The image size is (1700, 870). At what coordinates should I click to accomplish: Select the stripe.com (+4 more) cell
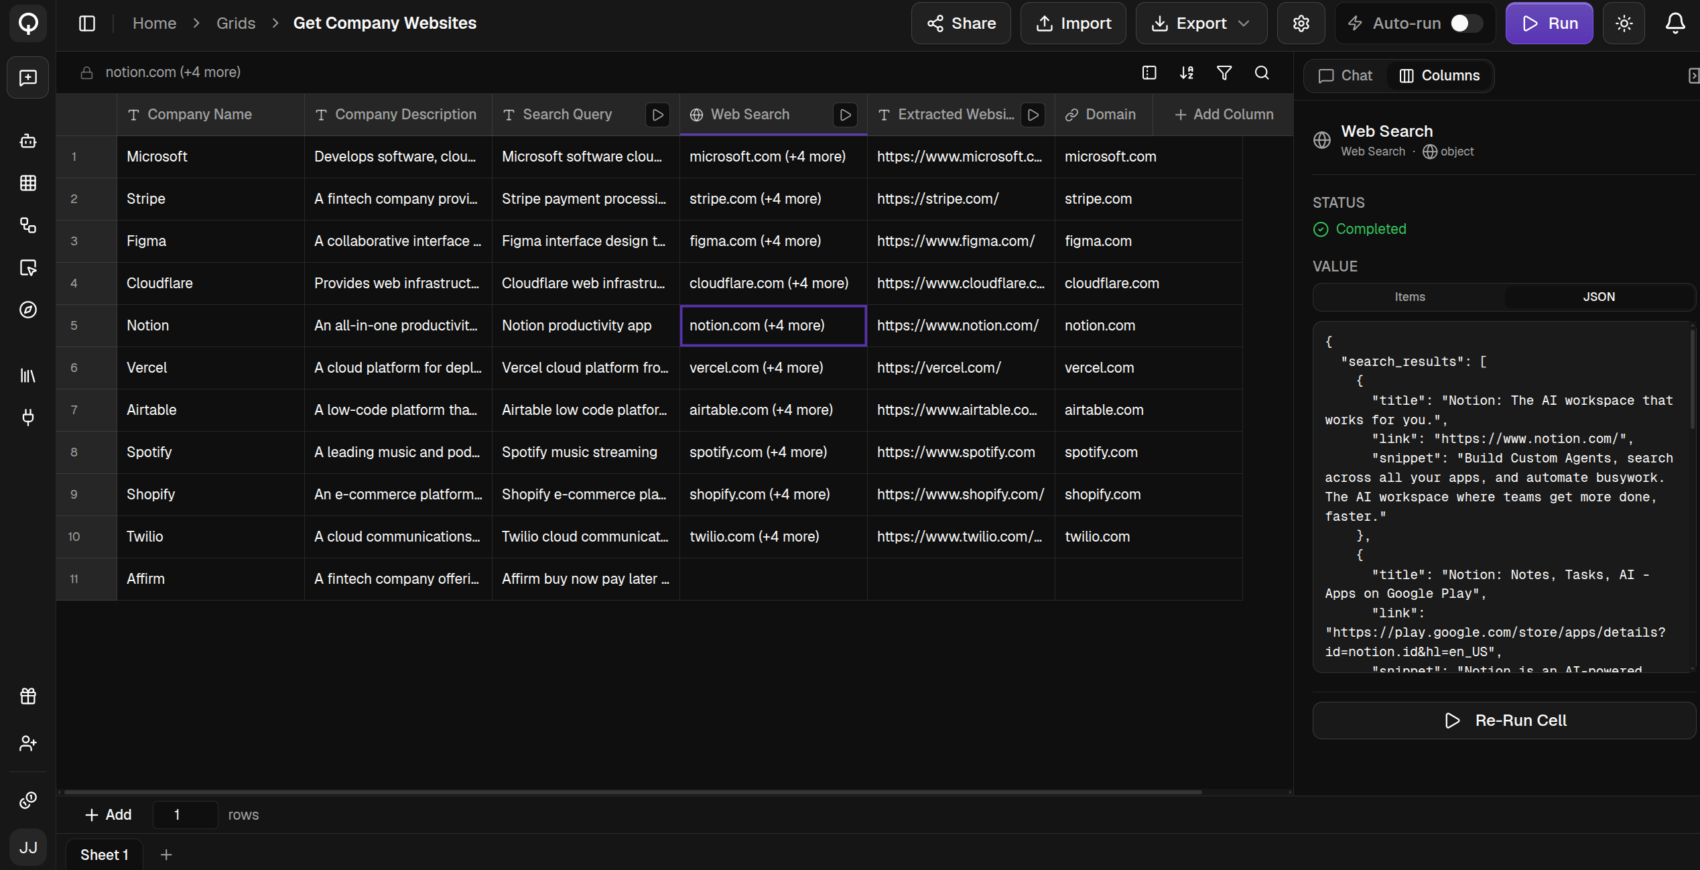point(773,199)
